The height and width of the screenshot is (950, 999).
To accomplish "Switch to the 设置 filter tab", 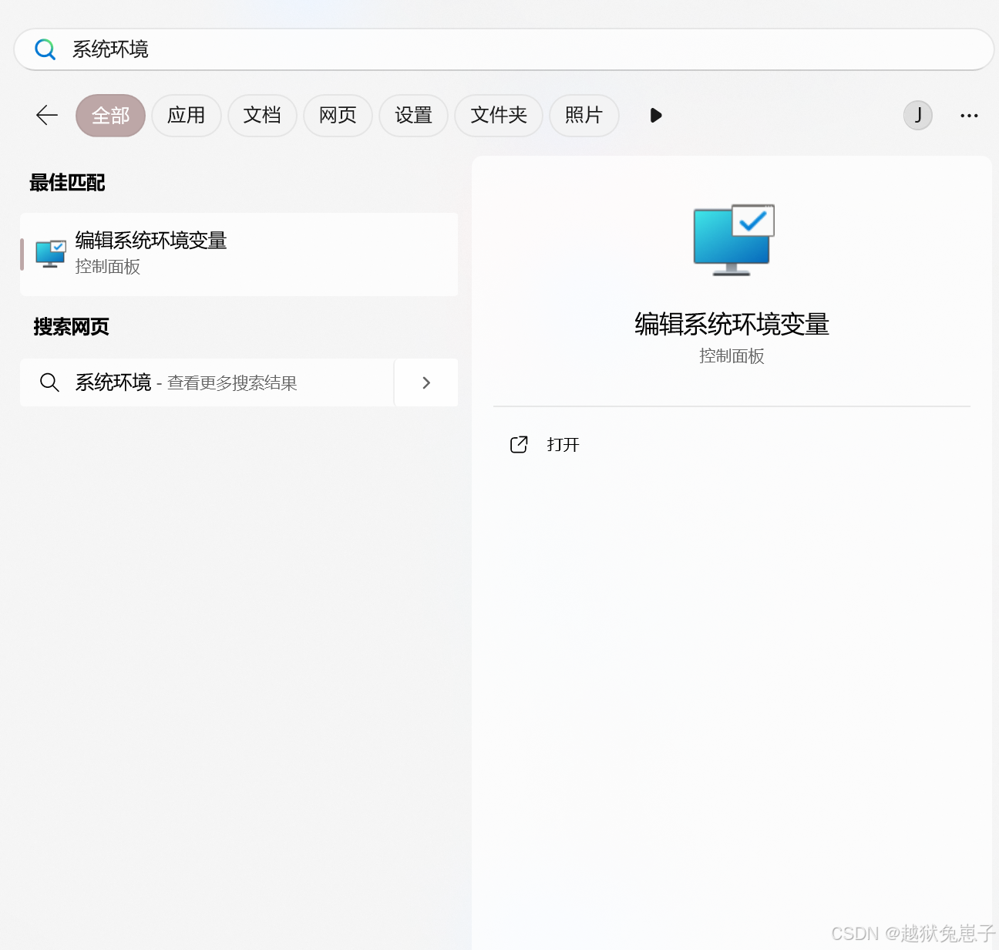I will tap(413, 115).
